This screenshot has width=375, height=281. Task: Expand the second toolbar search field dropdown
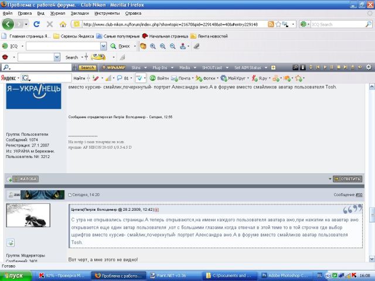[57, 57]
